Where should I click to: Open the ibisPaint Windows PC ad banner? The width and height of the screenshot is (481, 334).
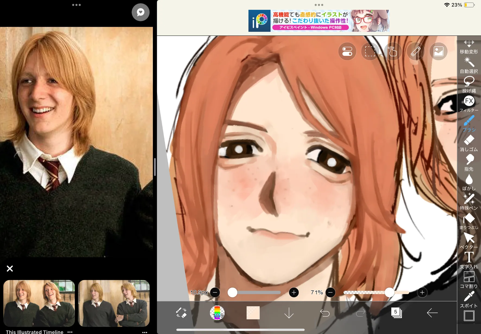[x=319, y=21]
